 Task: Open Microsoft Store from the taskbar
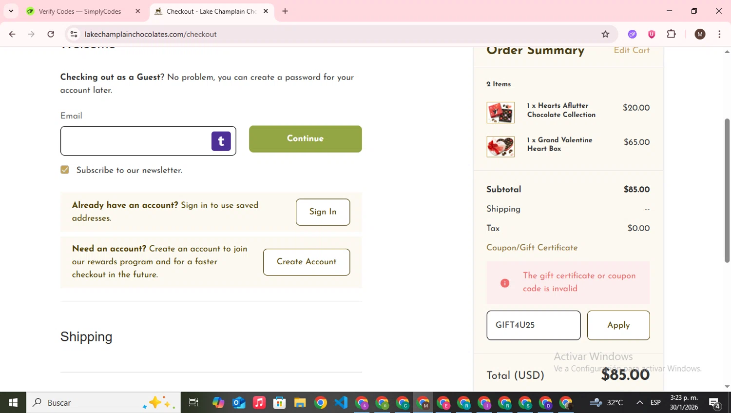click(x=280, y=403)
